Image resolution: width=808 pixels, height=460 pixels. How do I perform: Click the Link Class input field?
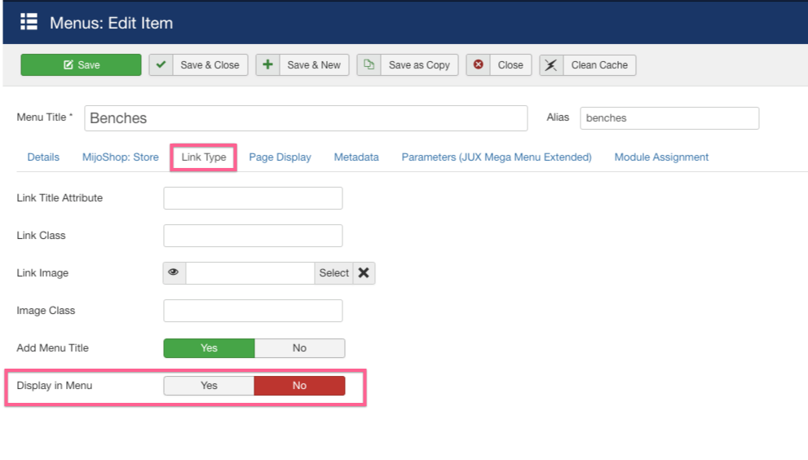pos(253,236)
